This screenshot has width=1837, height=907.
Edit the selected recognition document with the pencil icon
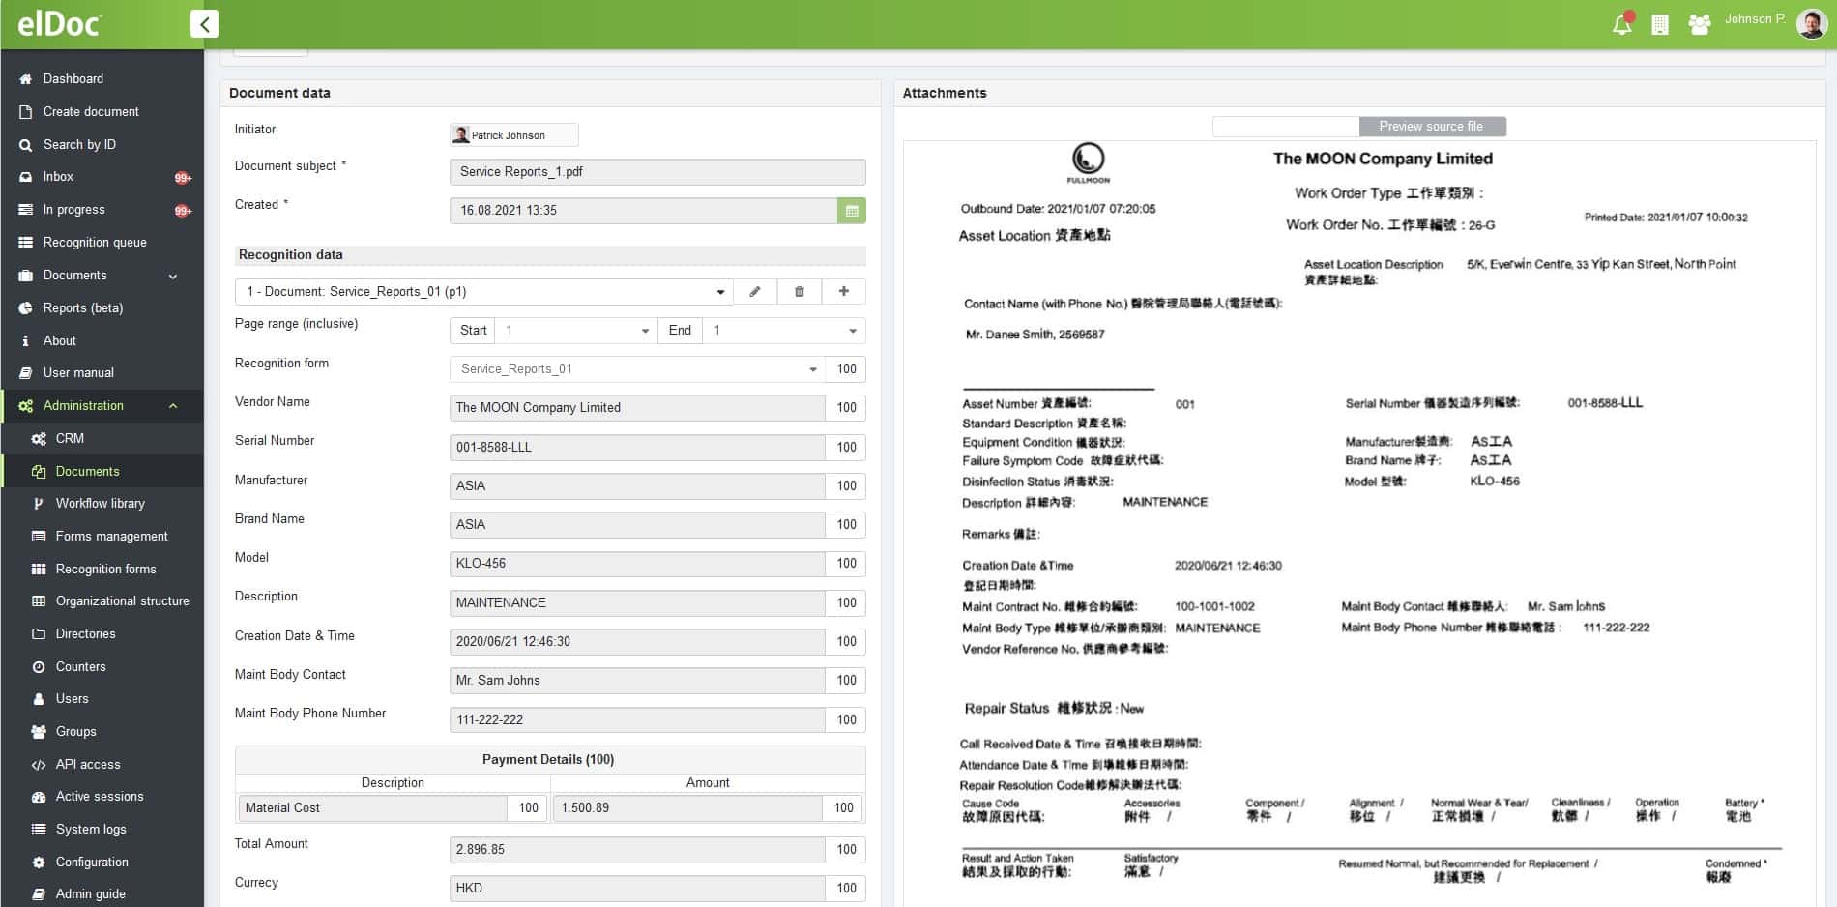[x=755, y=291]
